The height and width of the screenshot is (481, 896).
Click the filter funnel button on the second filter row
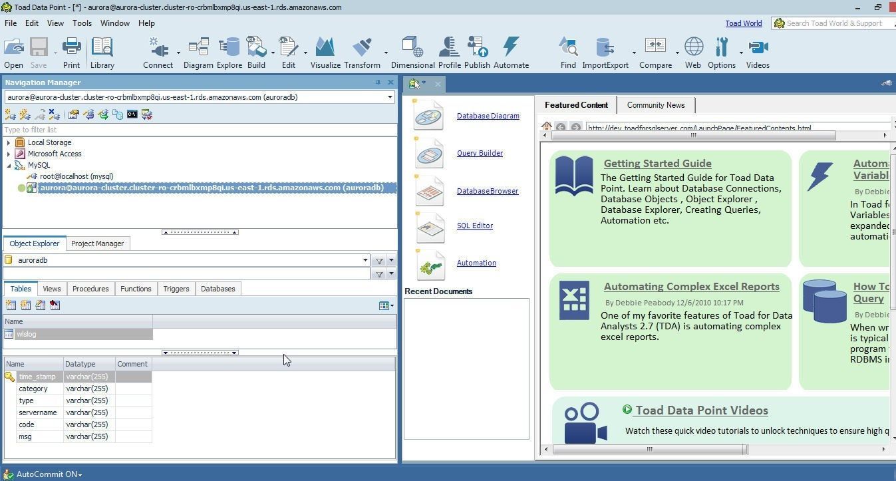tap(378, 274)
